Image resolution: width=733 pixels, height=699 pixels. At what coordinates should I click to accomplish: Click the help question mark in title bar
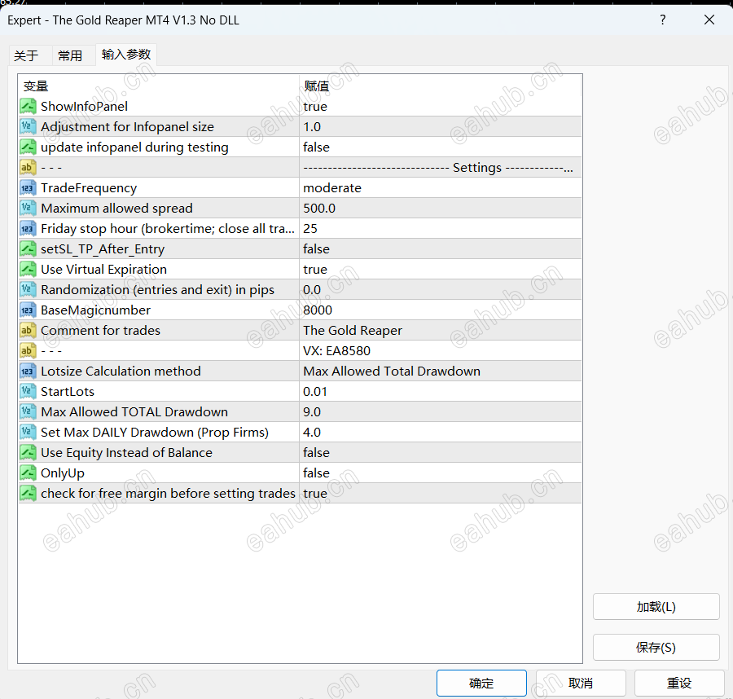(x=662, y=20)
